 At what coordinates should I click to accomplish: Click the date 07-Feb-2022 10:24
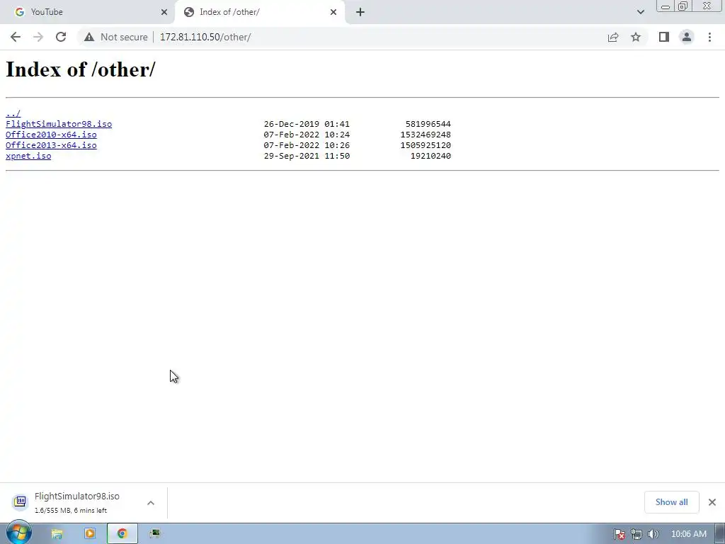[307, 135]
